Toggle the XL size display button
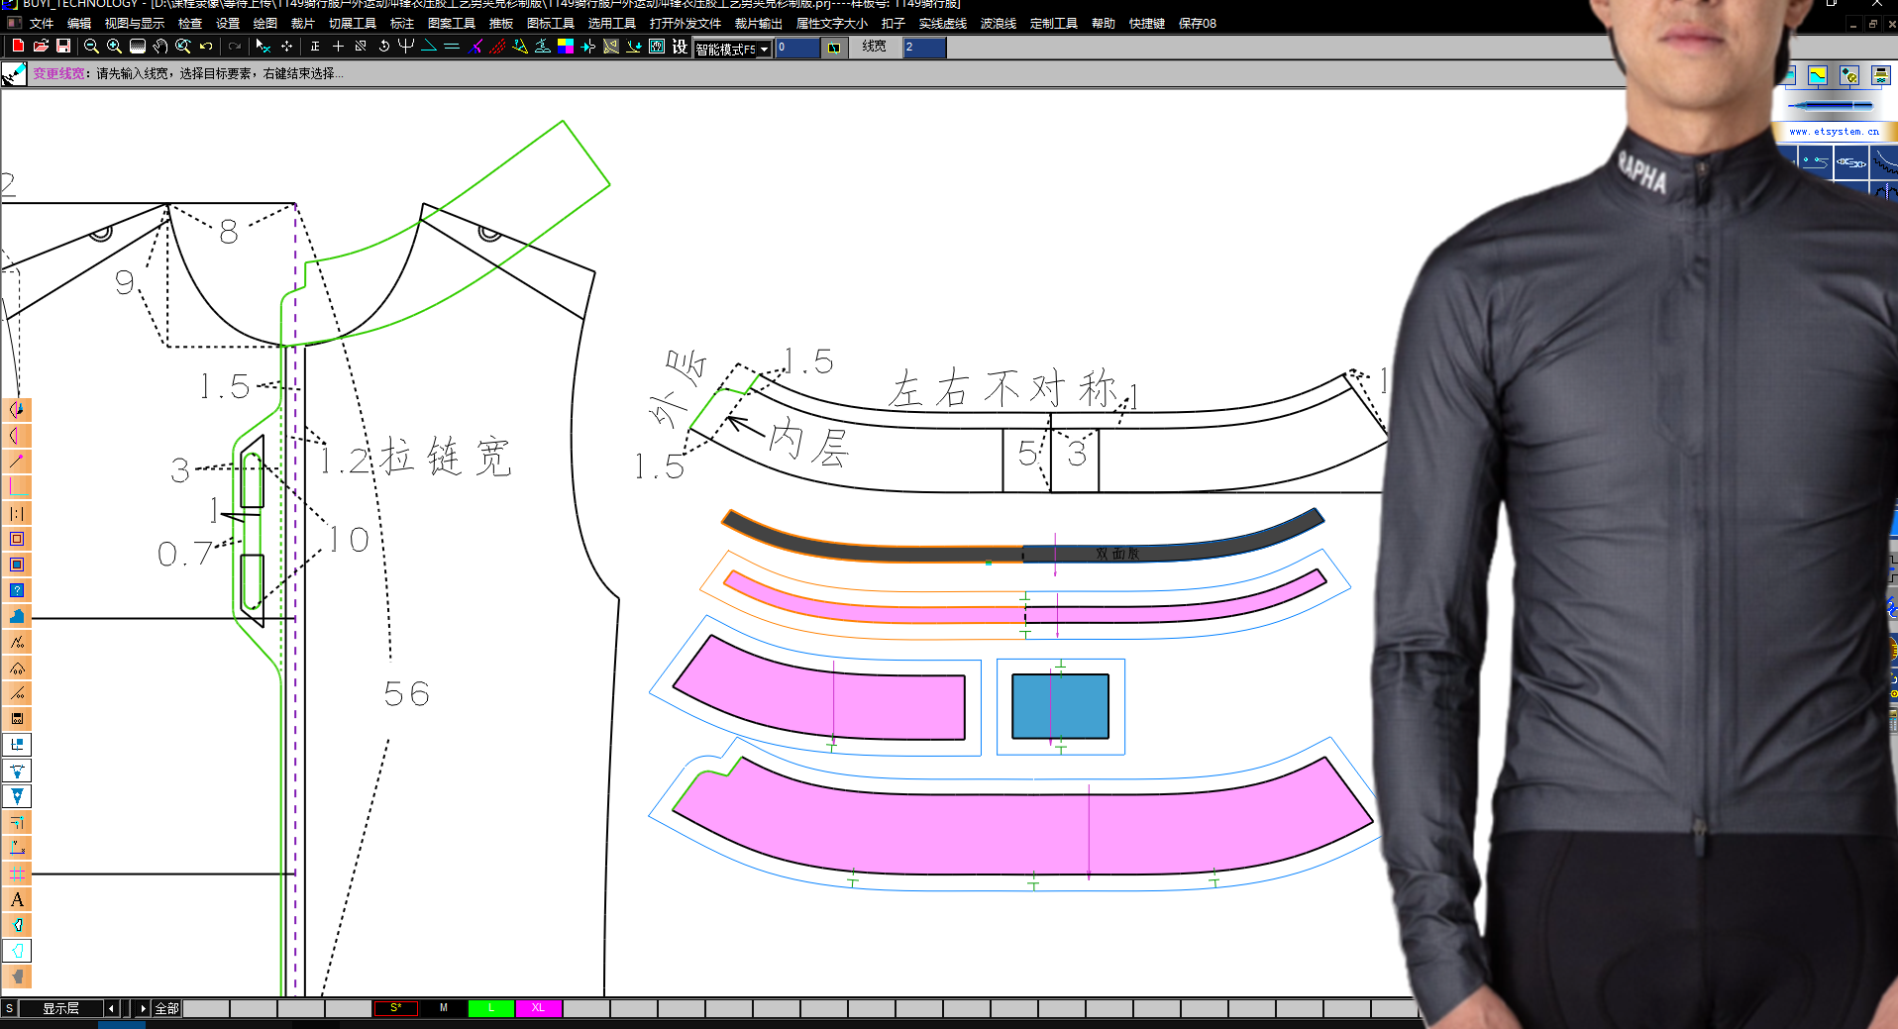Viewport: 1898px width, 1029px height. coord(538,1008)
